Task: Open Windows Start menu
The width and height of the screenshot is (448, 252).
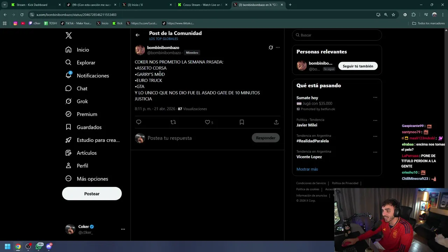Action: tap(7, 246)
